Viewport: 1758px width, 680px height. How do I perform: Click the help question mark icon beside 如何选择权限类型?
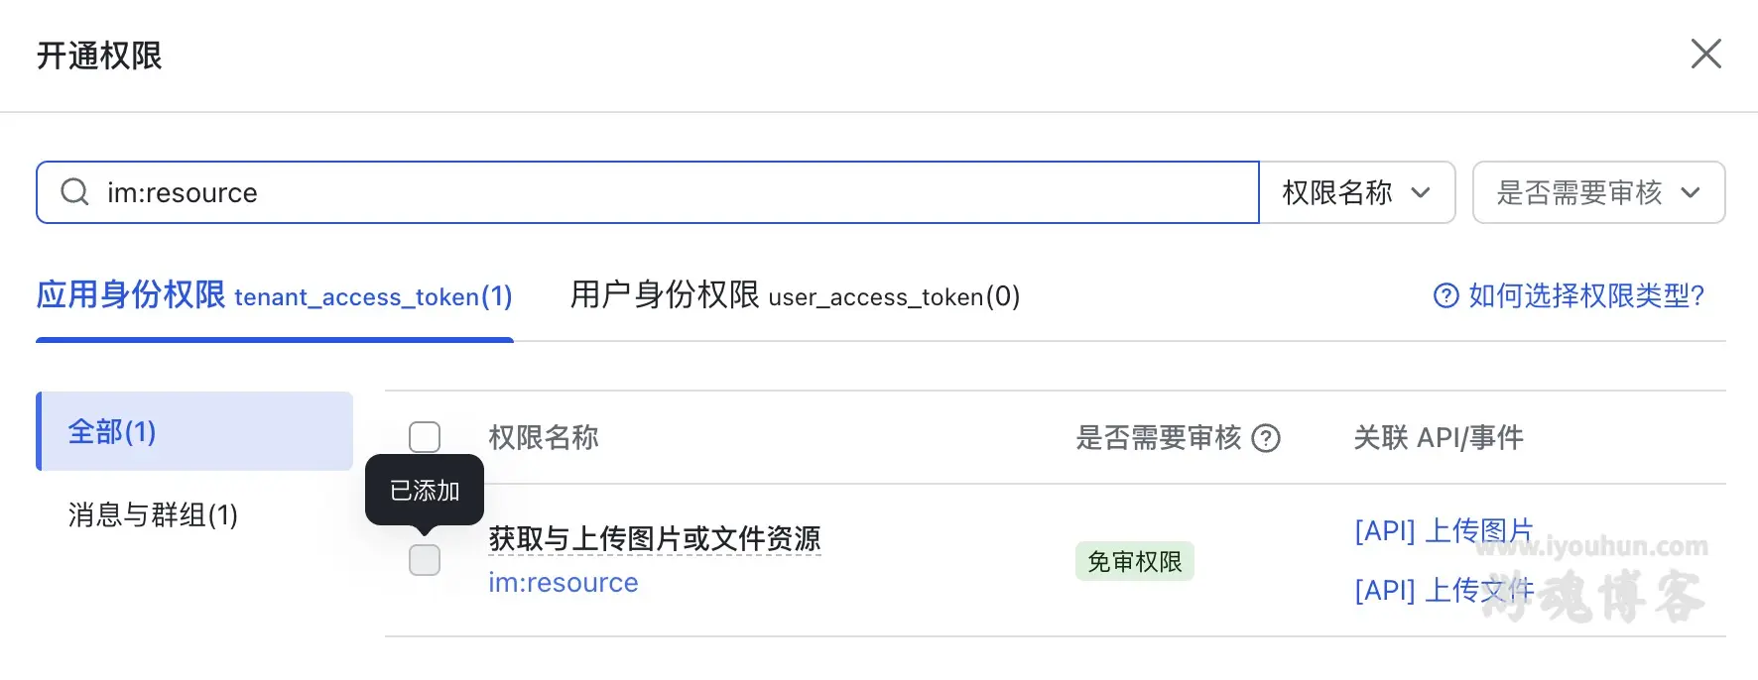[x=1444, y=295]
